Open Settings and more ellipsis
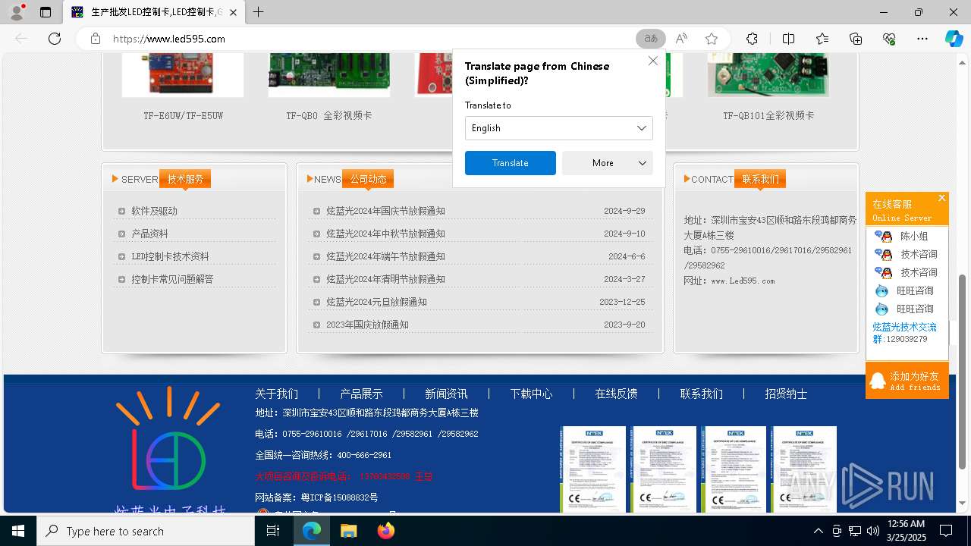The image size is (971, 546). [x=922, y=39]
